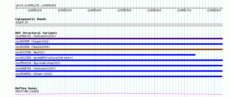
Task: Click the DHX37|NM_032656 gene label
Action: 27,92
